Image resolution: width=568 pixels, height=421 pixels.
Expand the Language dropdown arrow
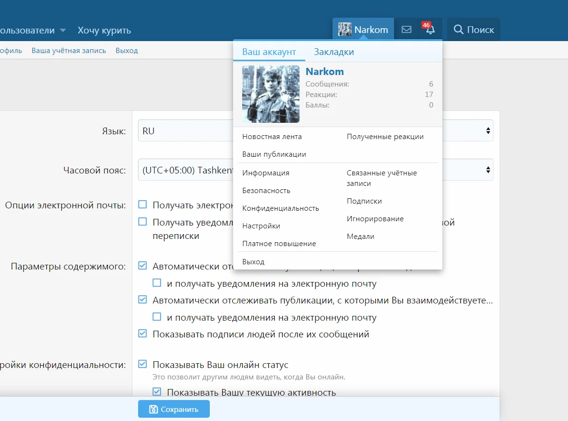[x=488, y=130]
